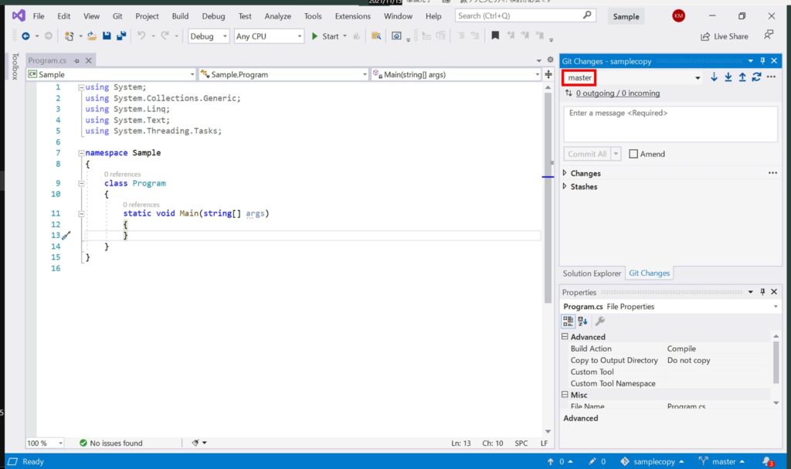Click the commit message input field

click(x=669, y=124)
